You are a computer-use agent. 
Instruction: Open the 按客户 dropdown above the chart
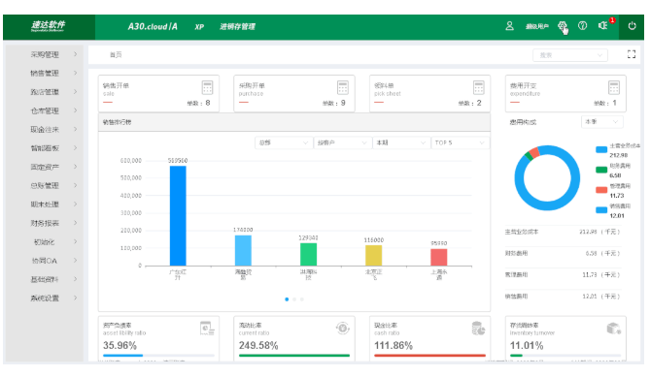point(342,142)
